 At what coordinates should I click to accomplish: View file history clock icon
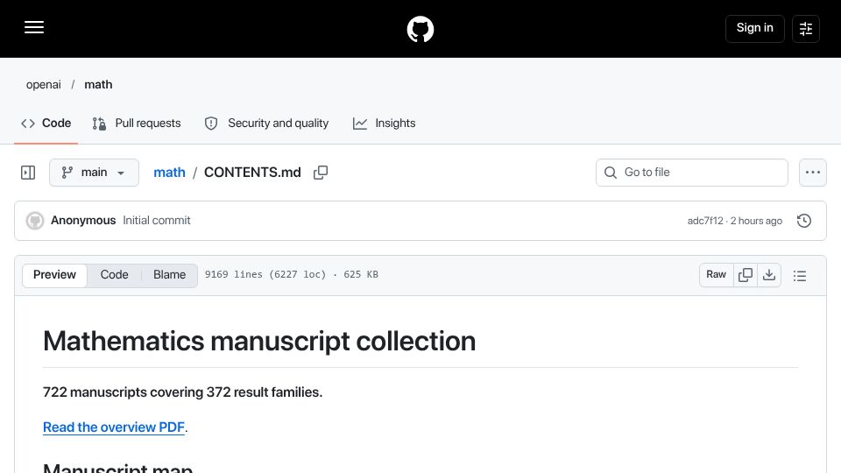pos(804,221)
